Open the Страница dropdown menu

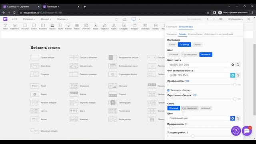click(29, 19)
